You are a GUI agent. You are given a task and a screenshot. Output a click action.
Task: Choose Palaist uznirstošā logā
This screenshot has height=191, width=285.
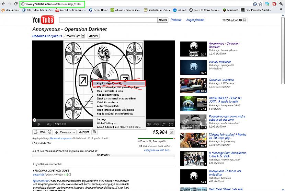pos(119,91)
